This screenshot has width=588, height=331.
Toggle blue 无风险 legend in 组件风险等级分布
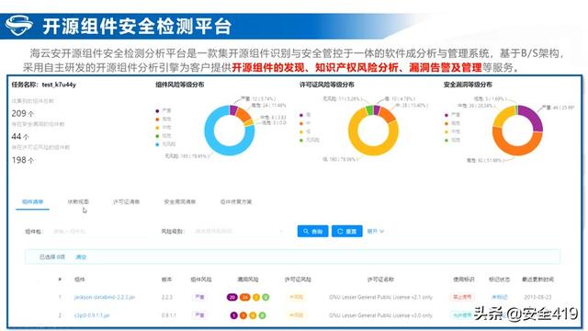coord(165,144)
